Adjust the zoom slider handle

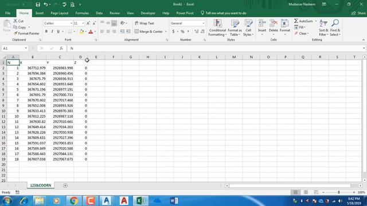[339, 192]
